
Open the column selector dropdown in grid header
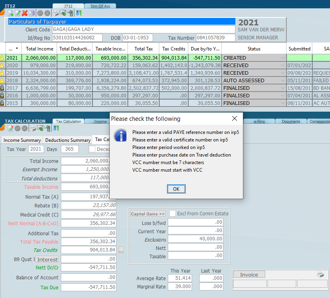point(16,48)
